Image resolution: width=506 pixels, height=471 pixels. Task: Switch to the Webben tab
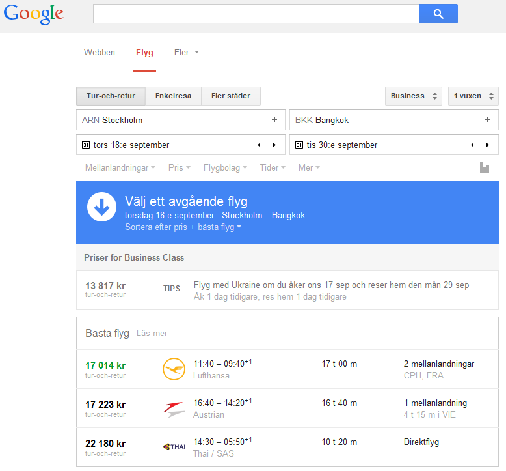(100, 53)
